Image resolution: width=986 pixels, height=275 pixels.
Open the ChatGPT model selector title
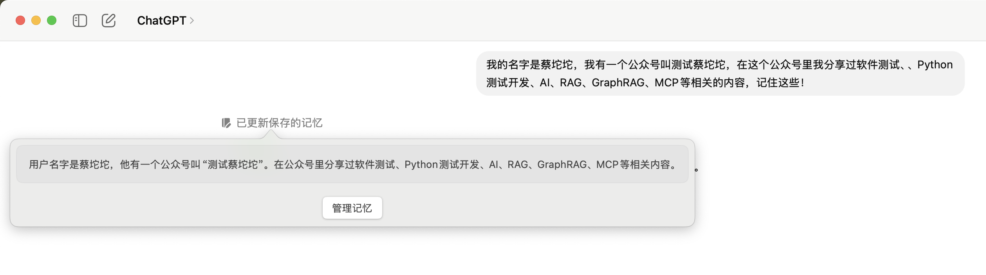pyautogui.click(x=161, y=20)
